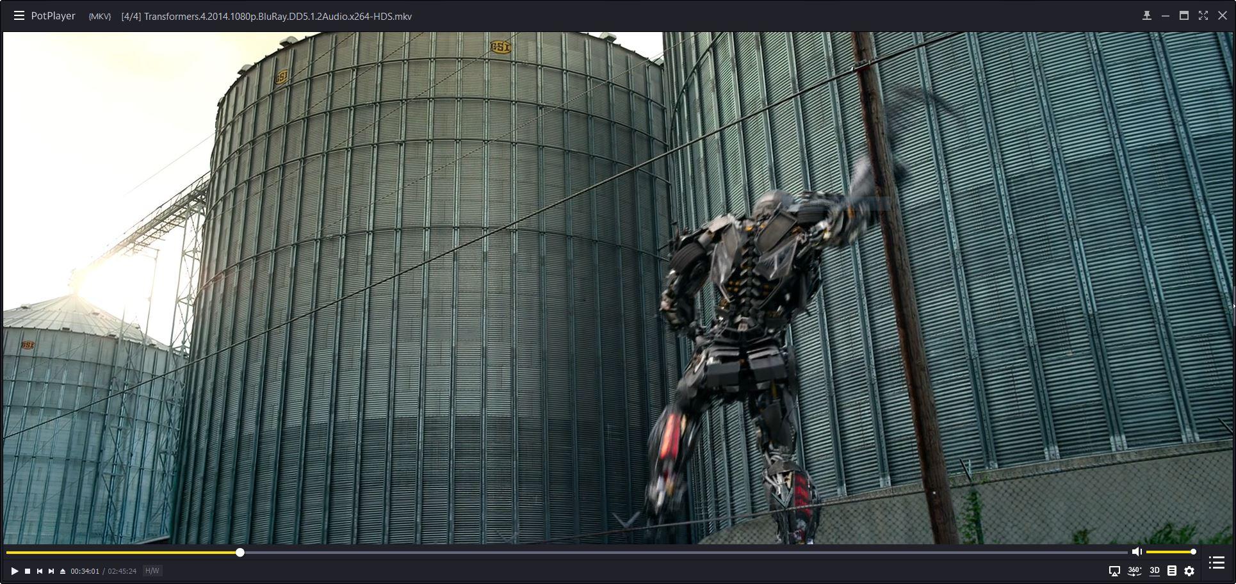Stop playback with the Stop button
The height and width of the screenshot is (584, 1236).
(28, 571)
